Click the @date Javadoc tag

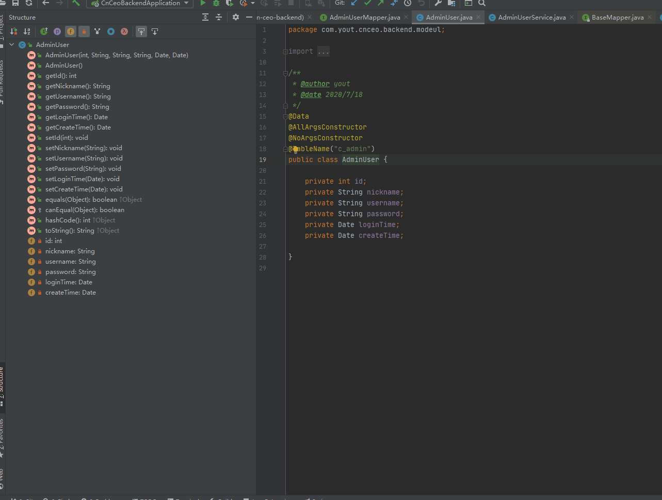(311, 95)
